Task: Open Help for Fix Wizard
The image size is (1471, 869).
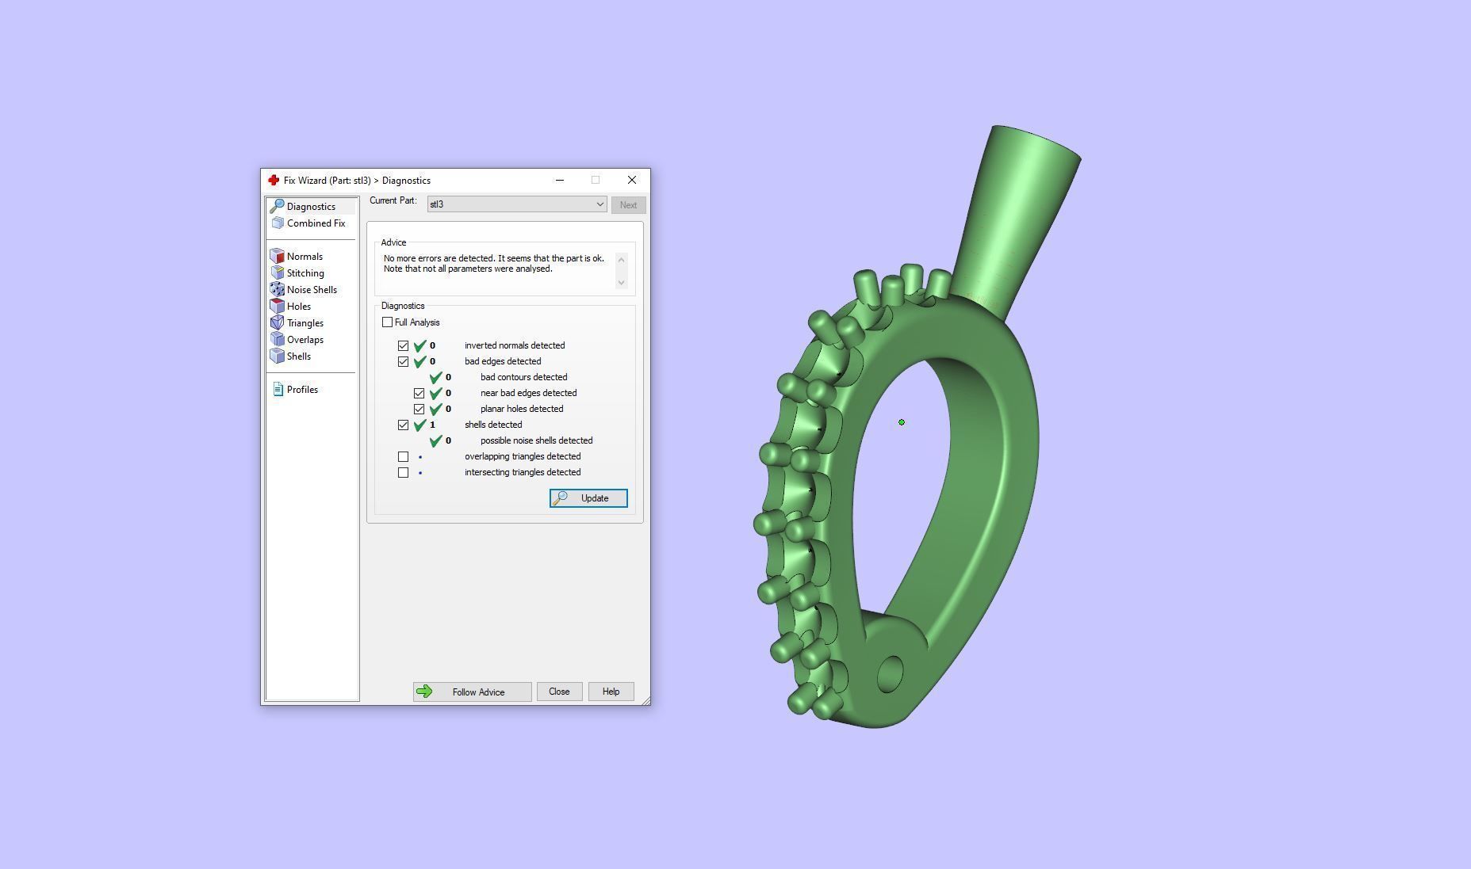Action: pyautogui.click(x=611, y=692)
